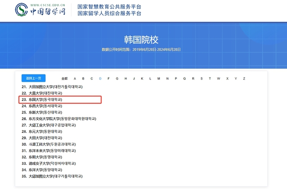Filter universities by letter W
This screenshot has width=287, height=189.
tap(219, 79)
